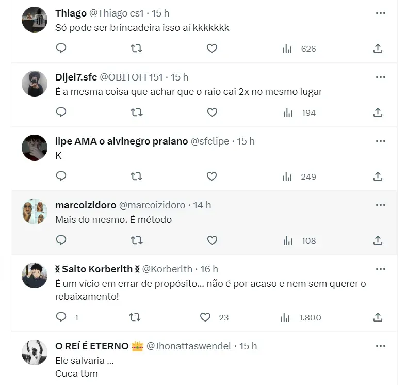This screenshot has height=385, width=407.
Task: Open marcoizidoro's profile picture
Action: [35, 212]
